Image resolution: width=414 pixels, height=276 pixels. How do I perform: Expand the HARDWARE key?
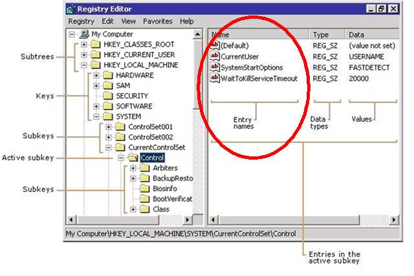[x=96, y=75]
